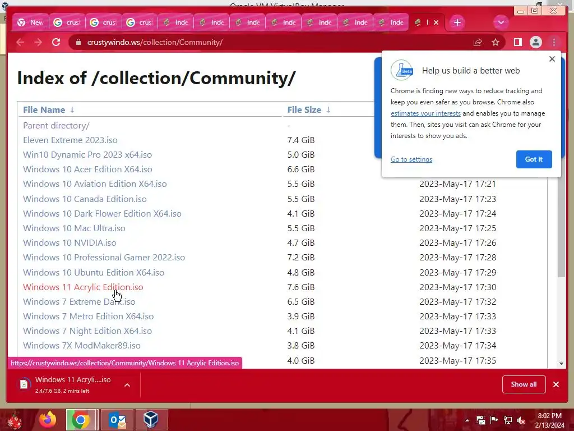574x431 pixels.
Task: Download Windows 10 NVIDIA.iso
Action: (x=70, y=243)
